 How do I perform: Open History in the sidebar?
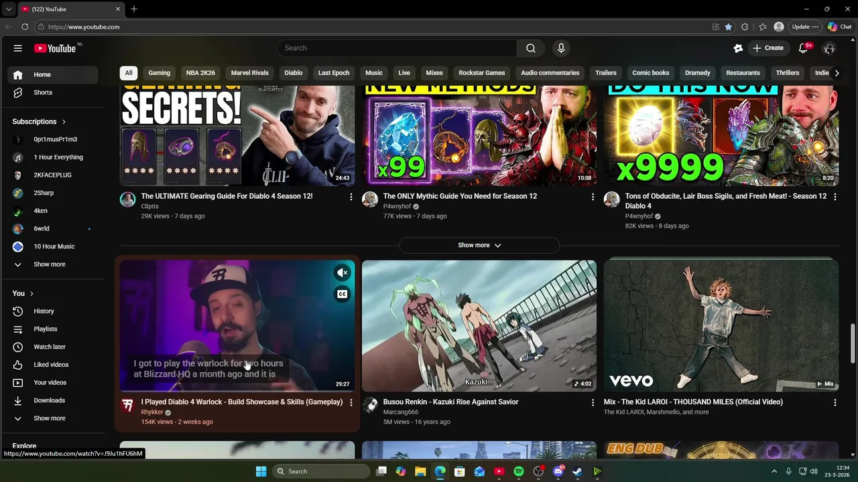point(53,311)
